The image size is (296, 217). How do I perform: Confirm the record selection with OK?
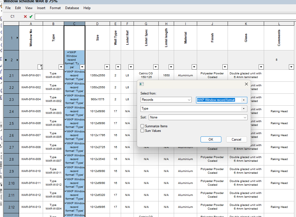[x=211, y=139]
